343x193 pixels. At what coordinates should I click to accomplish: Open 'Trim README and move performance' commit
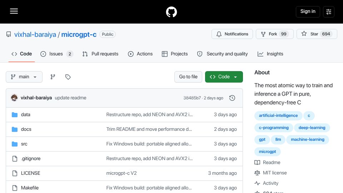point(149,129)
